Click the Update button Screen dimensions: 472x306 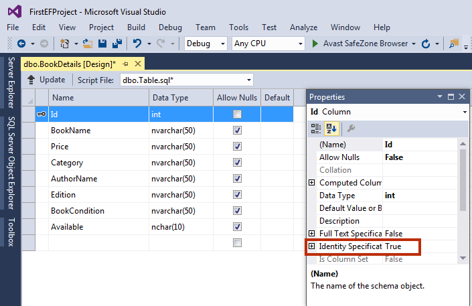[46, 80]
